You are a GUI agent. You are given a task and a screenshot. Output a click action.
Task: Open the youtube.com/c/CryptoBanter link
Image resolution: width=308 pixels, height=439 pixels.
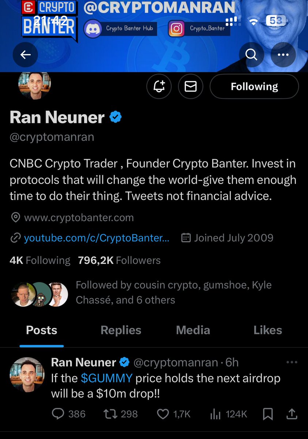(96, 238)
